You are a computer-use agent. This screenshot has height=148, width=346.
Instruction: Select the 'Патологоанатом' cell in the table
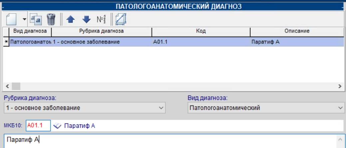30,42
